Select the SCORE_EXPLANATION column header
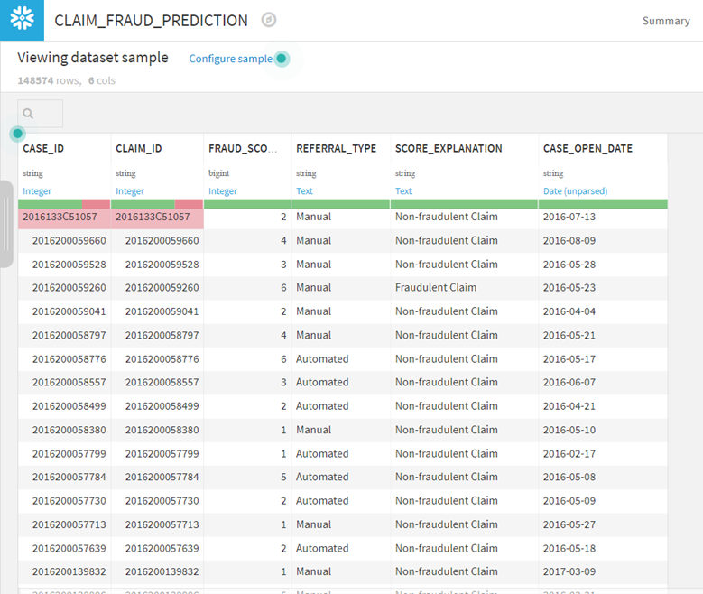The image size is (703, 594). tap(449, 149)
